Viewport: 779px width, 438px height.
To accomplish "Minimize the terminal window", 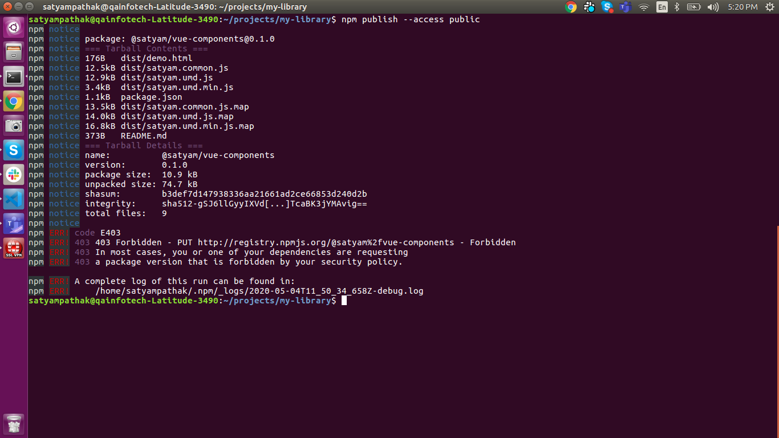I will click(x=18, y=7).
